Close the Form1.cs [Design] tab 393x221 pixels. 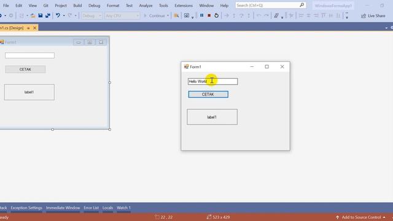pos(34,28)
